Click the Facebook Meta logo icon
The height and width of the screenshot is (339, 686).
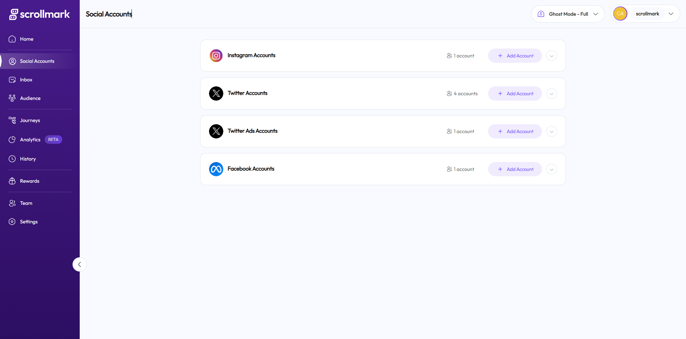pyautogui.click(x=216, y=169)
